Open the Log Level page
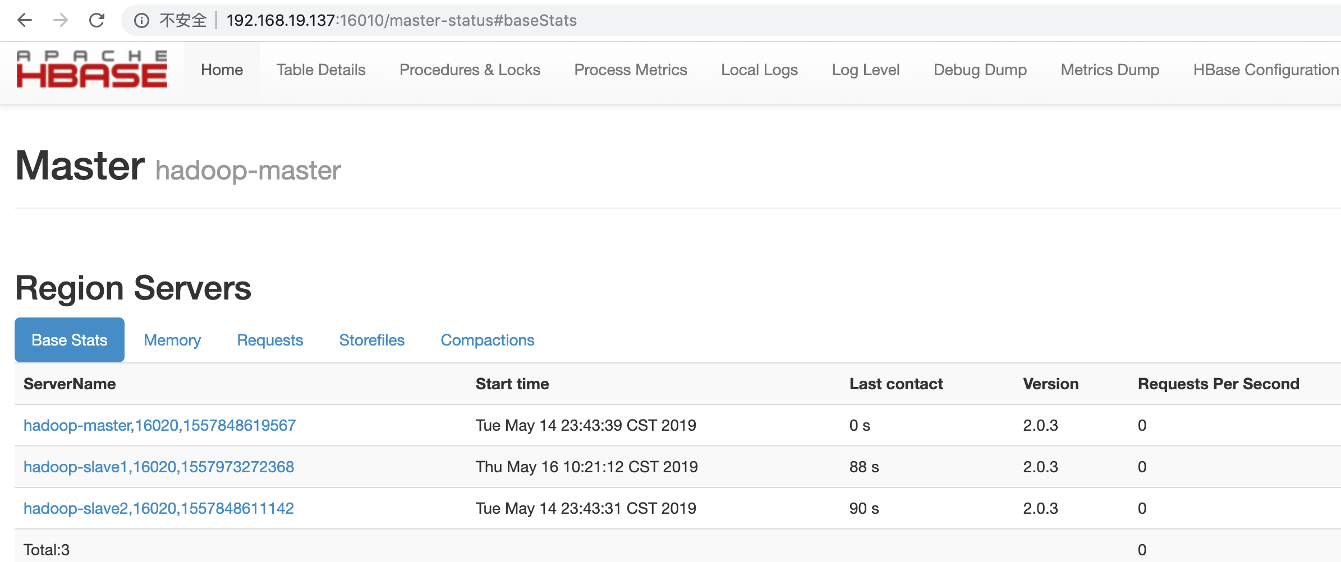 [865, 70]
